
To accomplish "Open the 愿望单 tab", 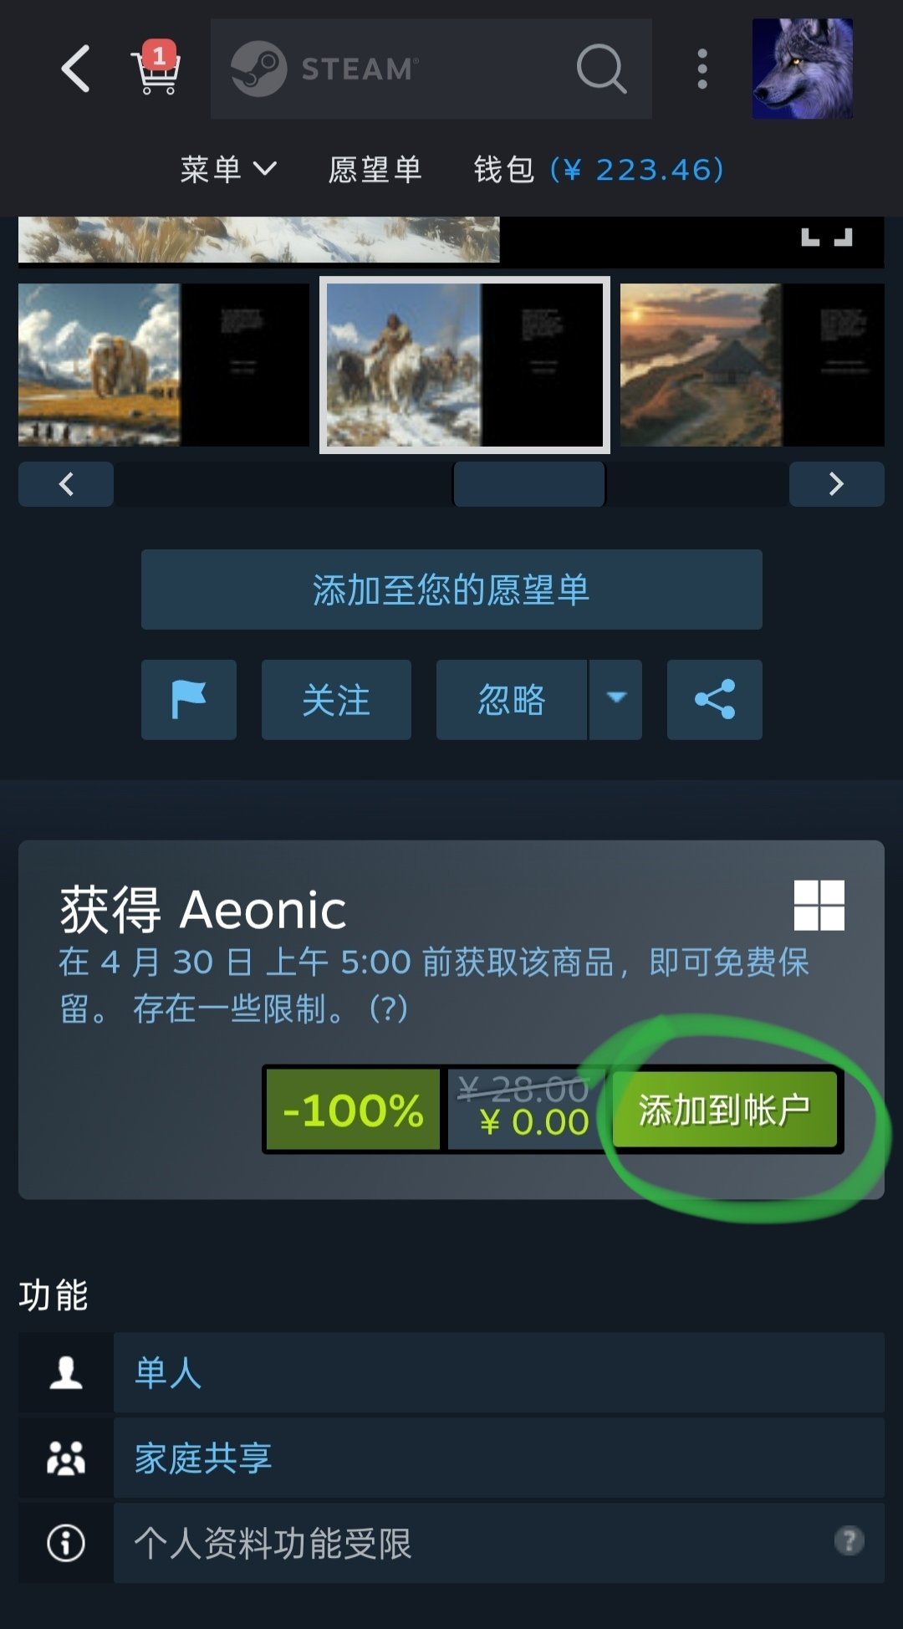I will [x=375, y=170].
